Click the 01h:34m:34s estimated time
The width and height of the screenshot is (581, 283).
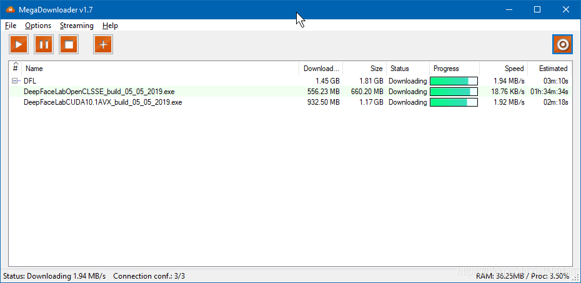pyautogui.click(x=549, y=92)
